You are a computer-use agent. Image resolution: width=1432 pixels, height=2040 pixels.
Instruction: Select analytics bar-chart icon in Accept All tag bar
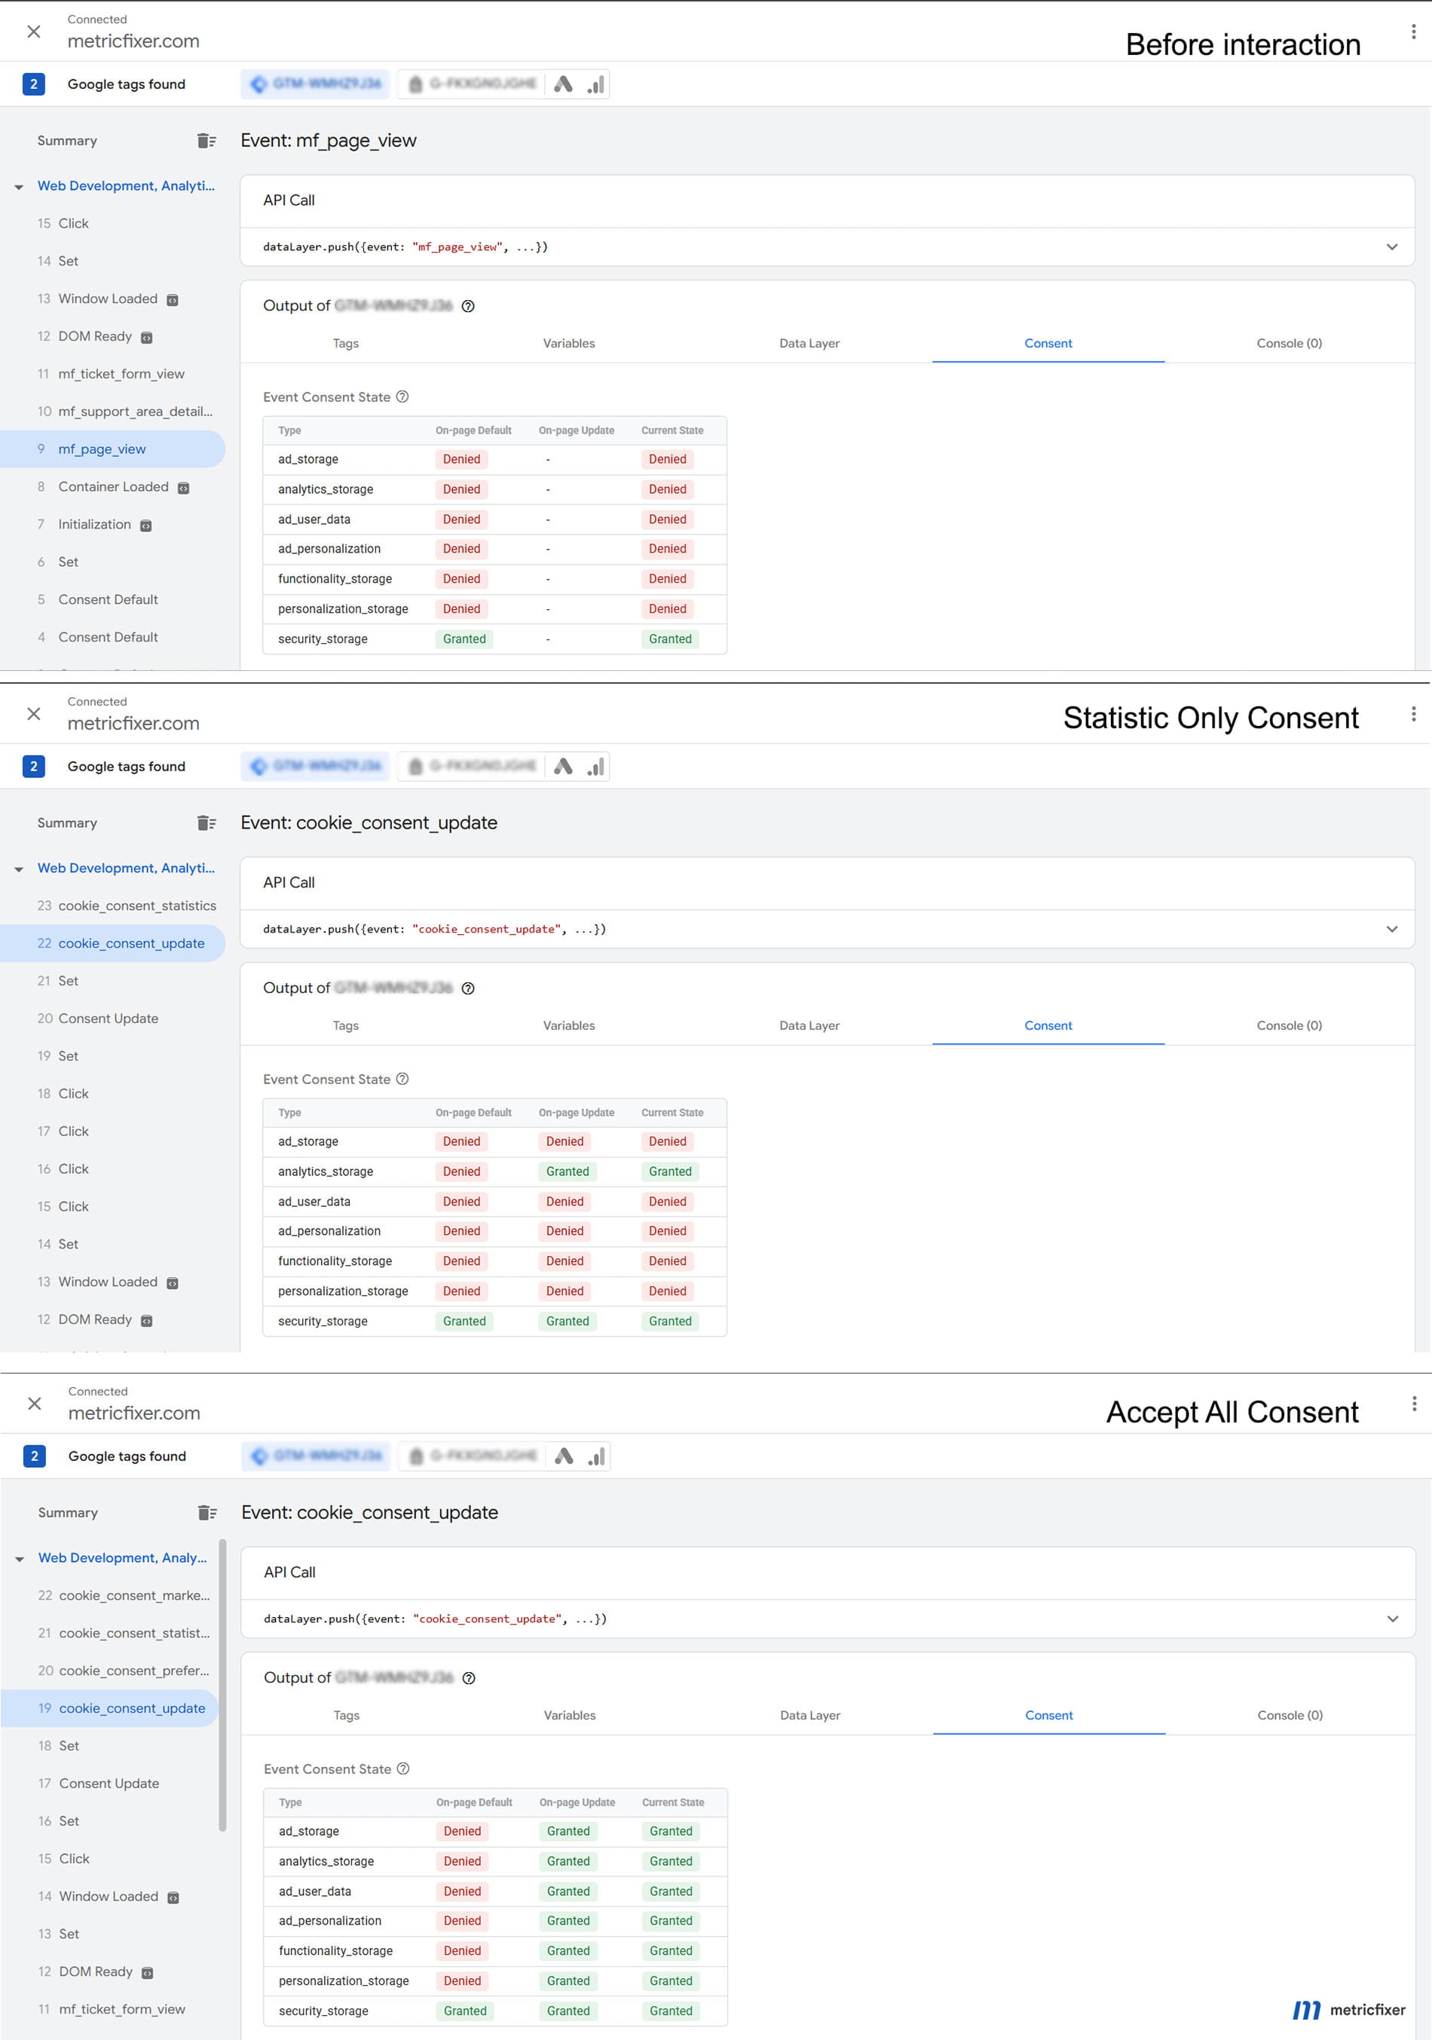[597, 1456]
